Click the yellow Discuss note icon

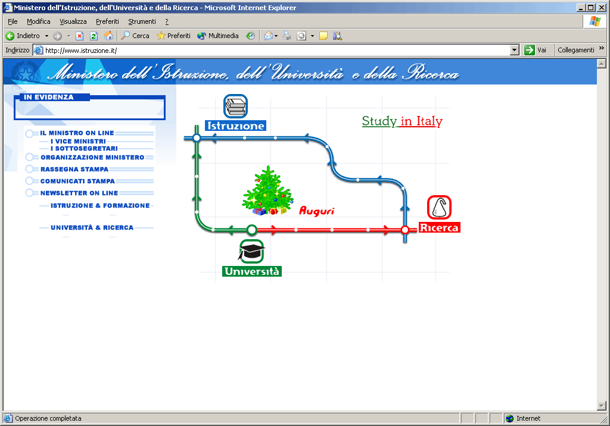coord(323,36)
